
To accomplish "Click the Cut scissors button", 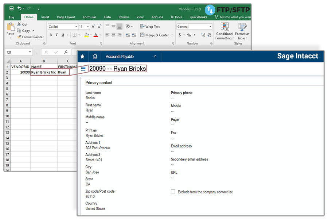I will click(22, 24).
